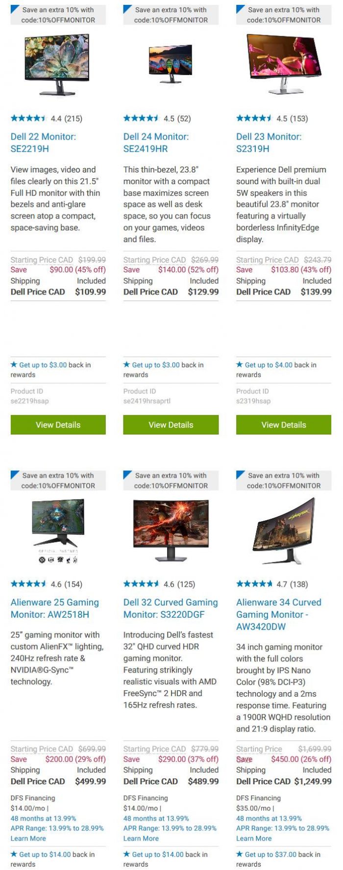Viewport: 343px width, 870px height.
Task: Open the Dell 24 Monitor: SE2419HR title link
Action: (x=156, y=143)
